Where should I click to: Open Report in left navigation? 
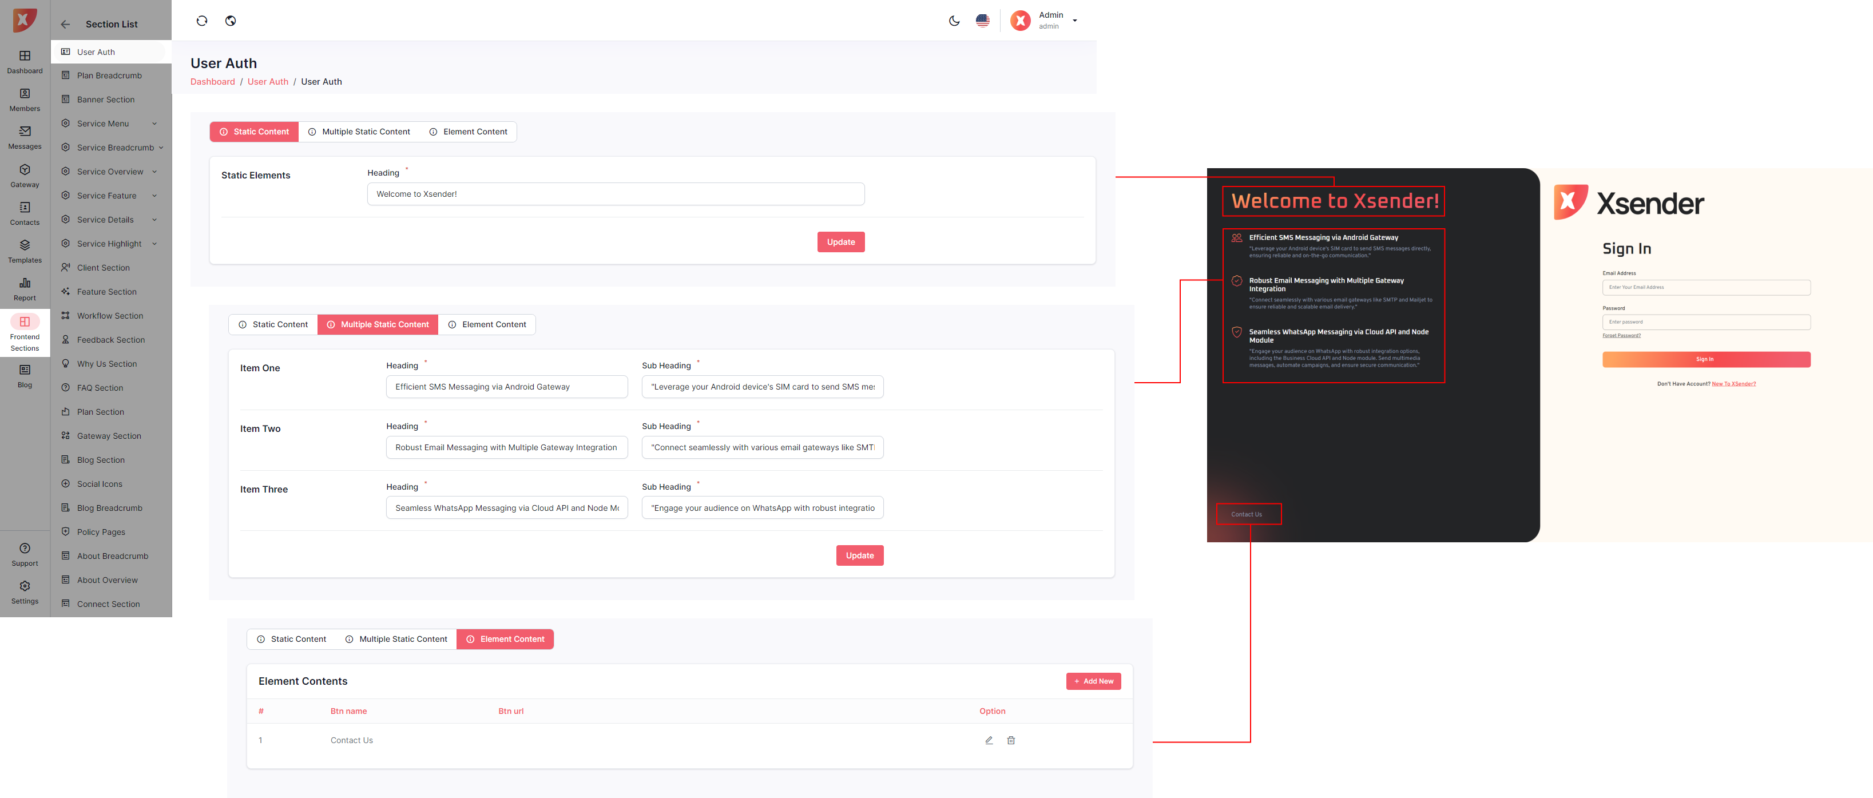coord(25,289)
